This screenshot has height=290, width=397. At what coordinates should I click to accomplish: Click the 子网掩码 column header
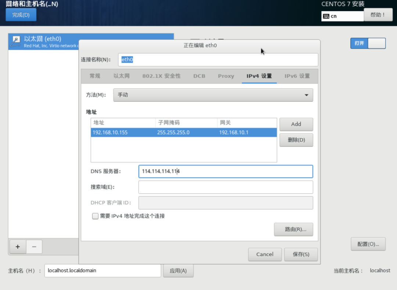tap(186, 123)
